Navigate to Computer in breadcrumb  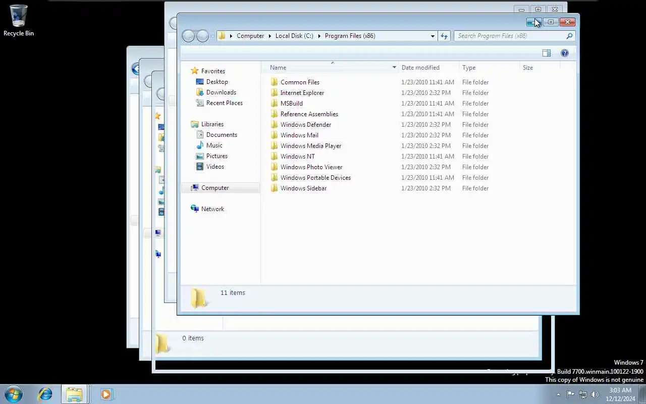[250, 36]
